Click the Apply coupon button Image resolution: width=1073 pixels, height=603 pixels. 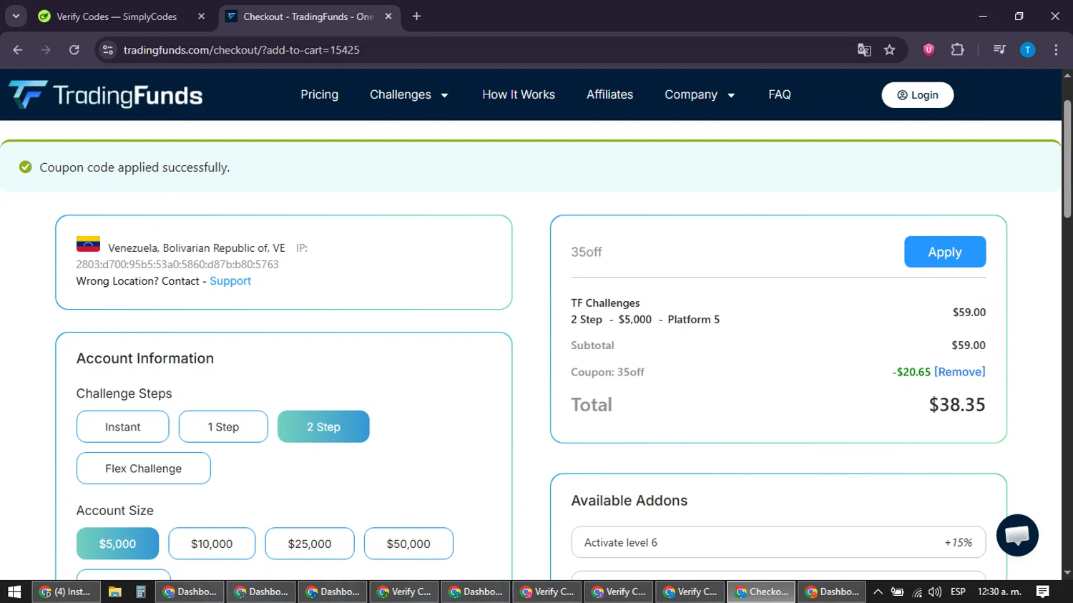pyautogui.click(x=945, y=252)
